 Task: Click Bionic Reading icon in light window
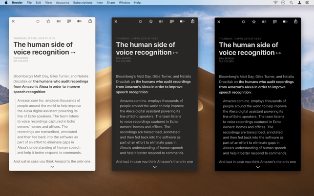point(59,21)
